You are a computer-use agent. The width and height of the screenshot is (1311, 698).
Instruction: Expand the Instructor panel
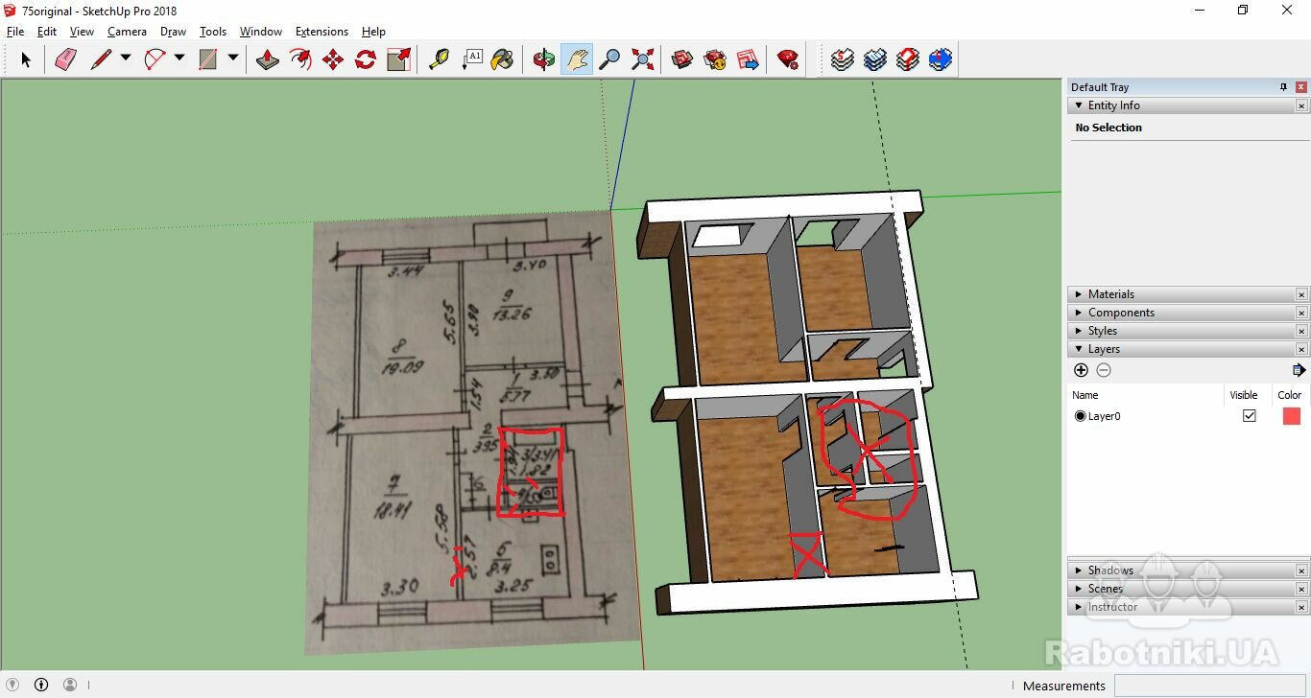click(x=1079, y=607)
